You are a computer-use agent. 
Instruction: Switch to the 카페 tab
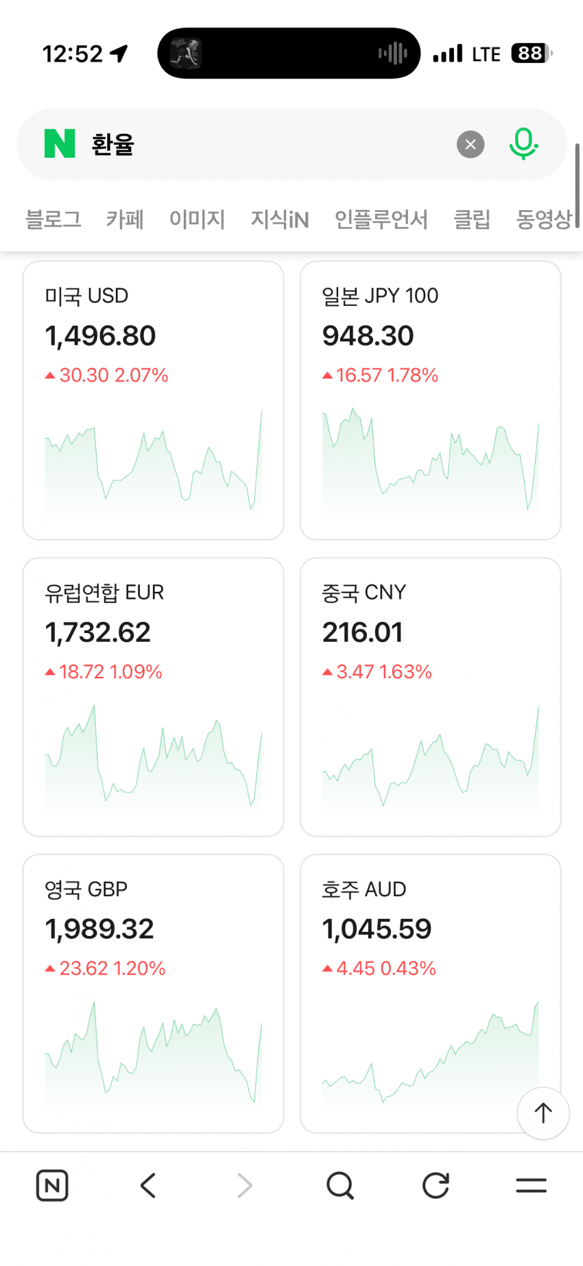click(125, 219)
